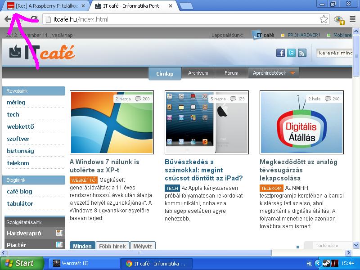Expand hidden system tray icons arrow
The width and height of the screenshot is (360, 270).
[x=318, y=263]
